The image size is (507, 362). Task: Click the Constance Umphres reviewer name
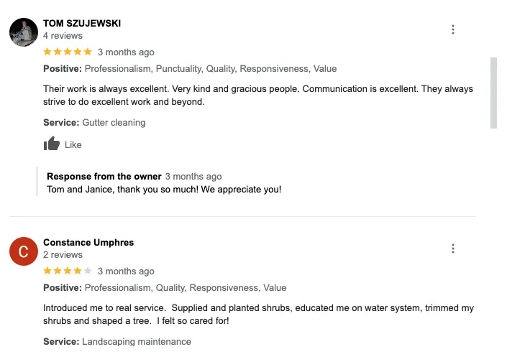(88, 242)
